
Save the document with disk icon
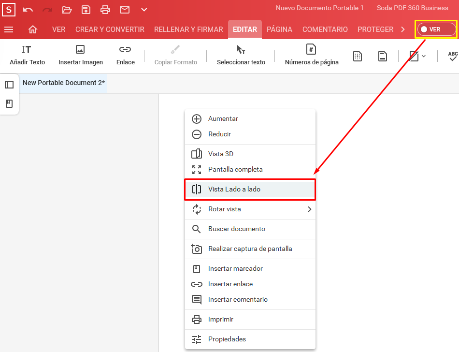(86, 10)
